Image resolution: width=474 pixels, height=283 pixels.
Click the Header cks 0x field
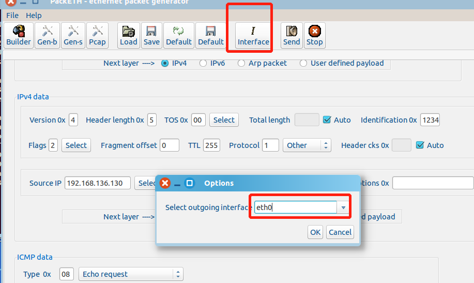point(402,145)
